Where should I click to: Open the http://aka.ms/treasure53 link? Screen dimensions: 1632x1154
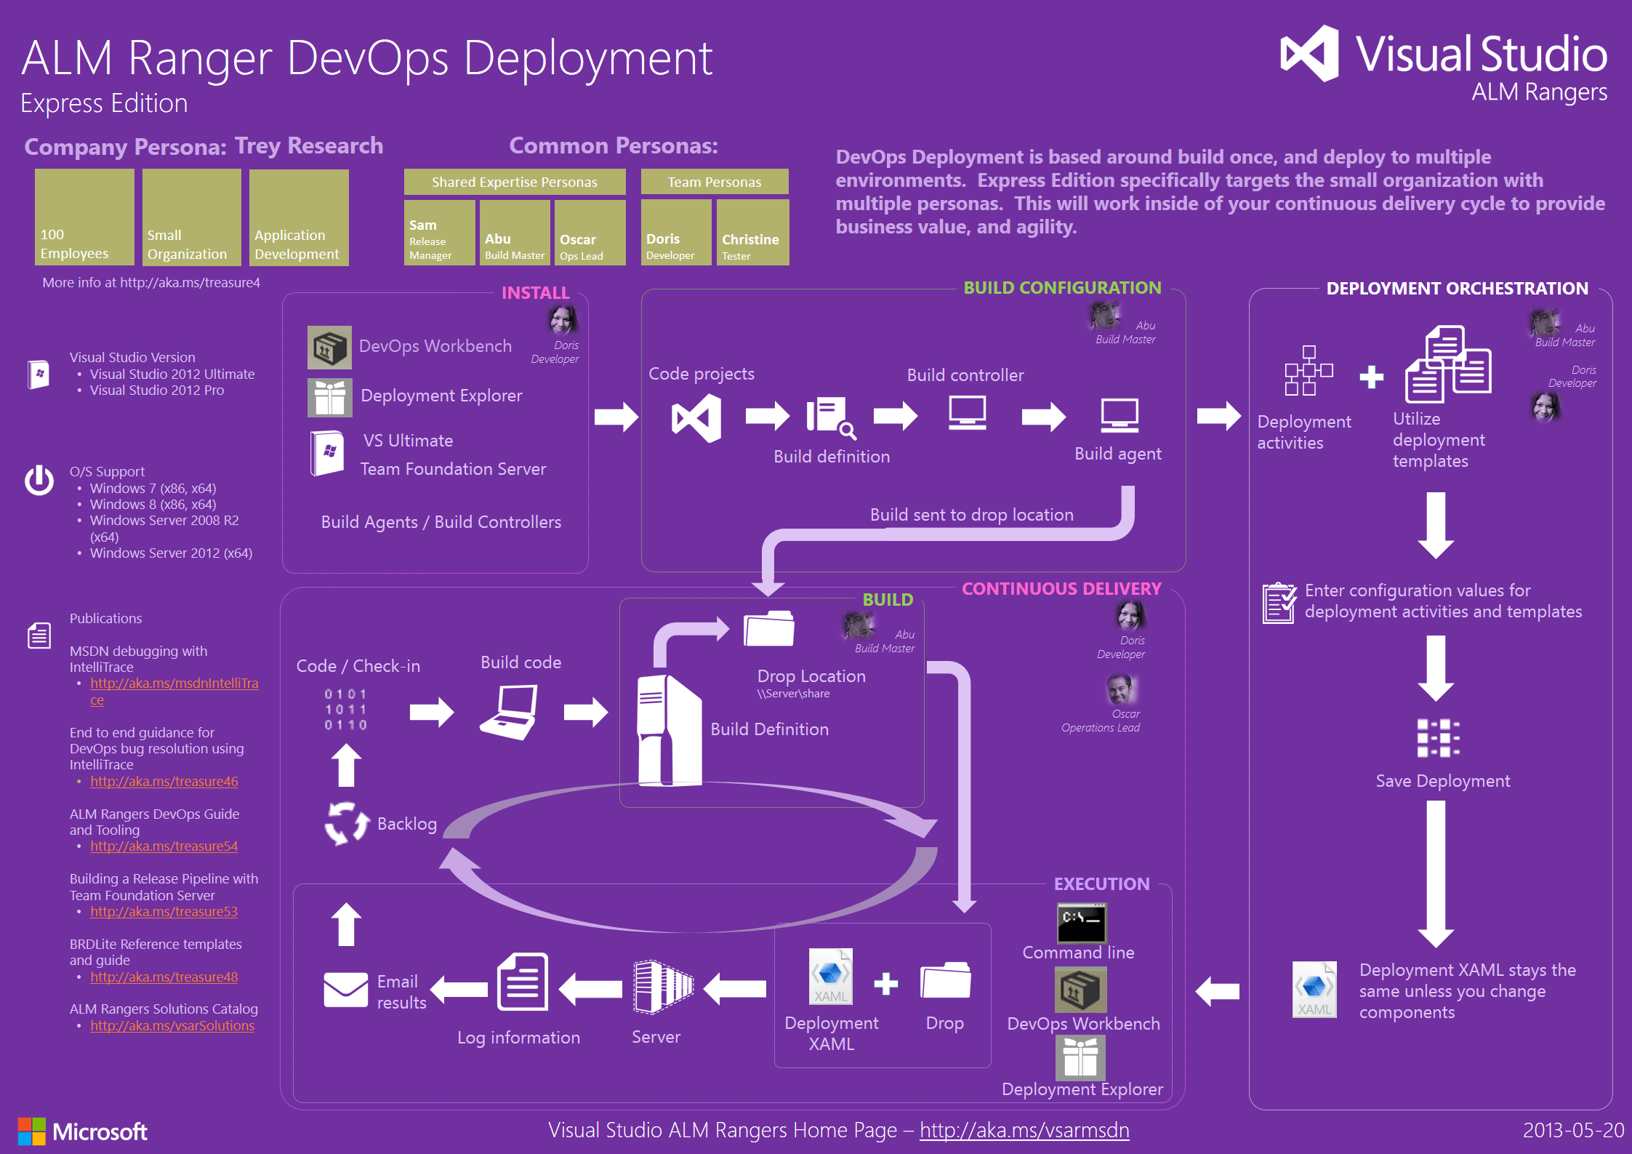point(164,912)
